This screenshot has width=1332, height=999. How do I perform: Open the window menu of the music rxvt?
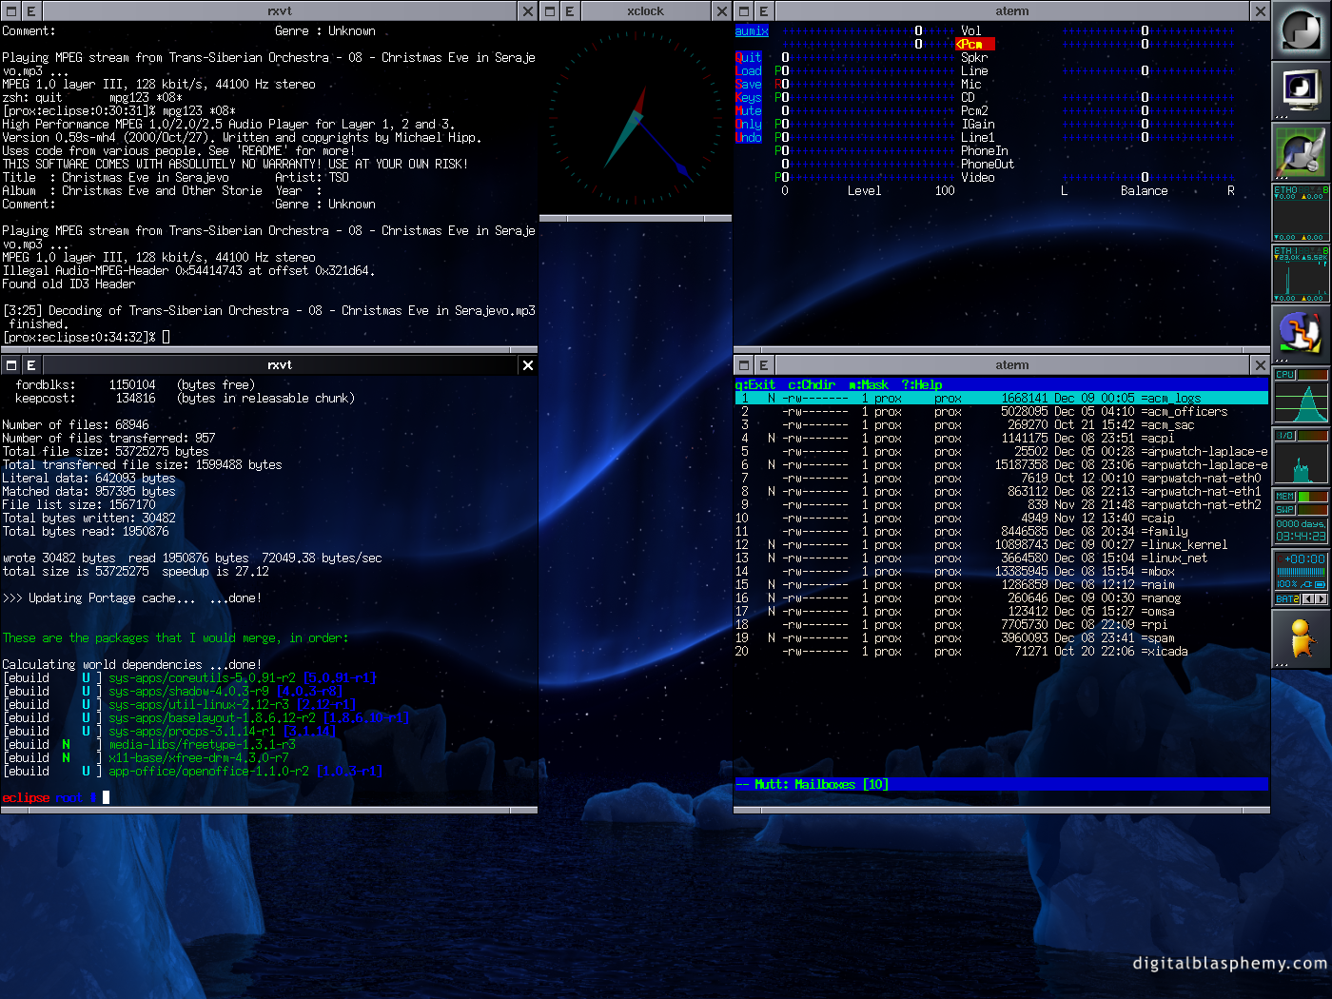point(10,11)
